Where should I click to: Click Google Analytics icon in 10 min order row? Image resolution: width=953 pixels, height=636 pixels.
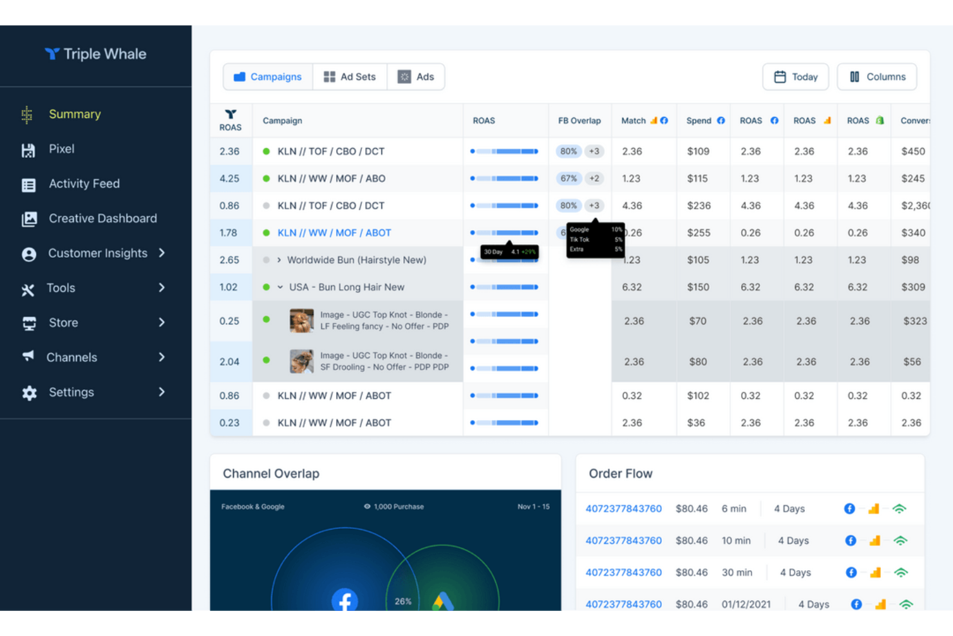pyautogui.click(x=874, y=541)
